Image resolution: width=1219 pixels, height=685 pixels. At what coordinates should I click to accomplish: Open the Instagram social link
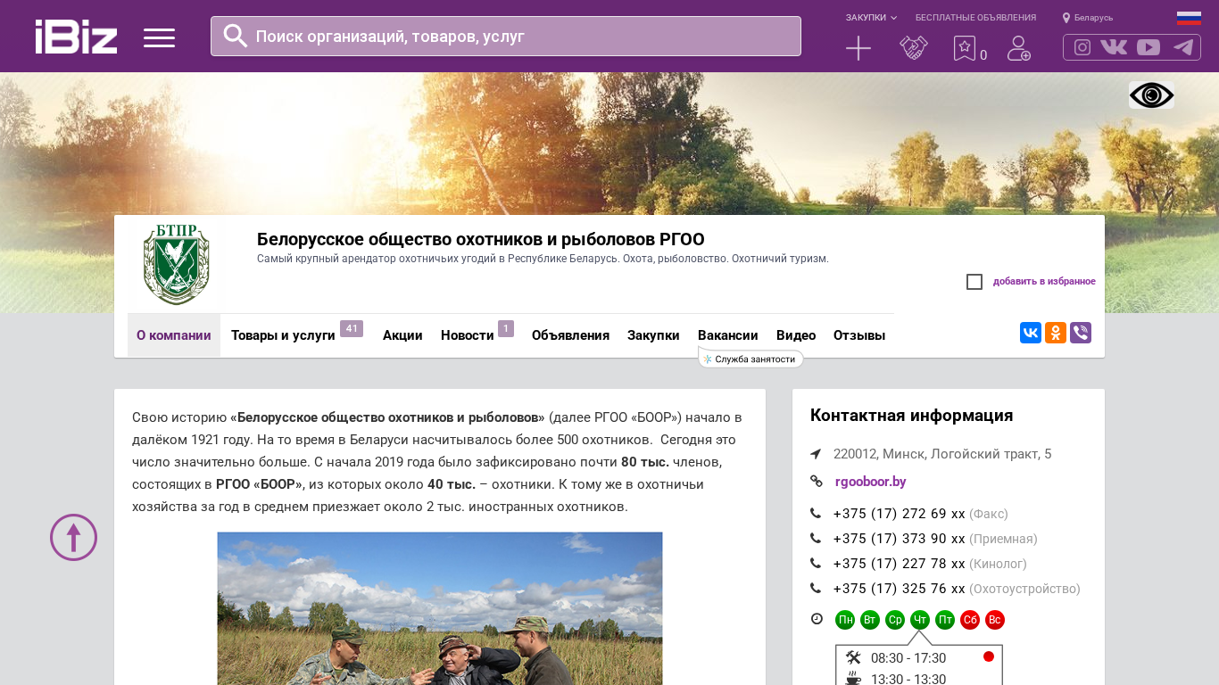pos(1082,47)
